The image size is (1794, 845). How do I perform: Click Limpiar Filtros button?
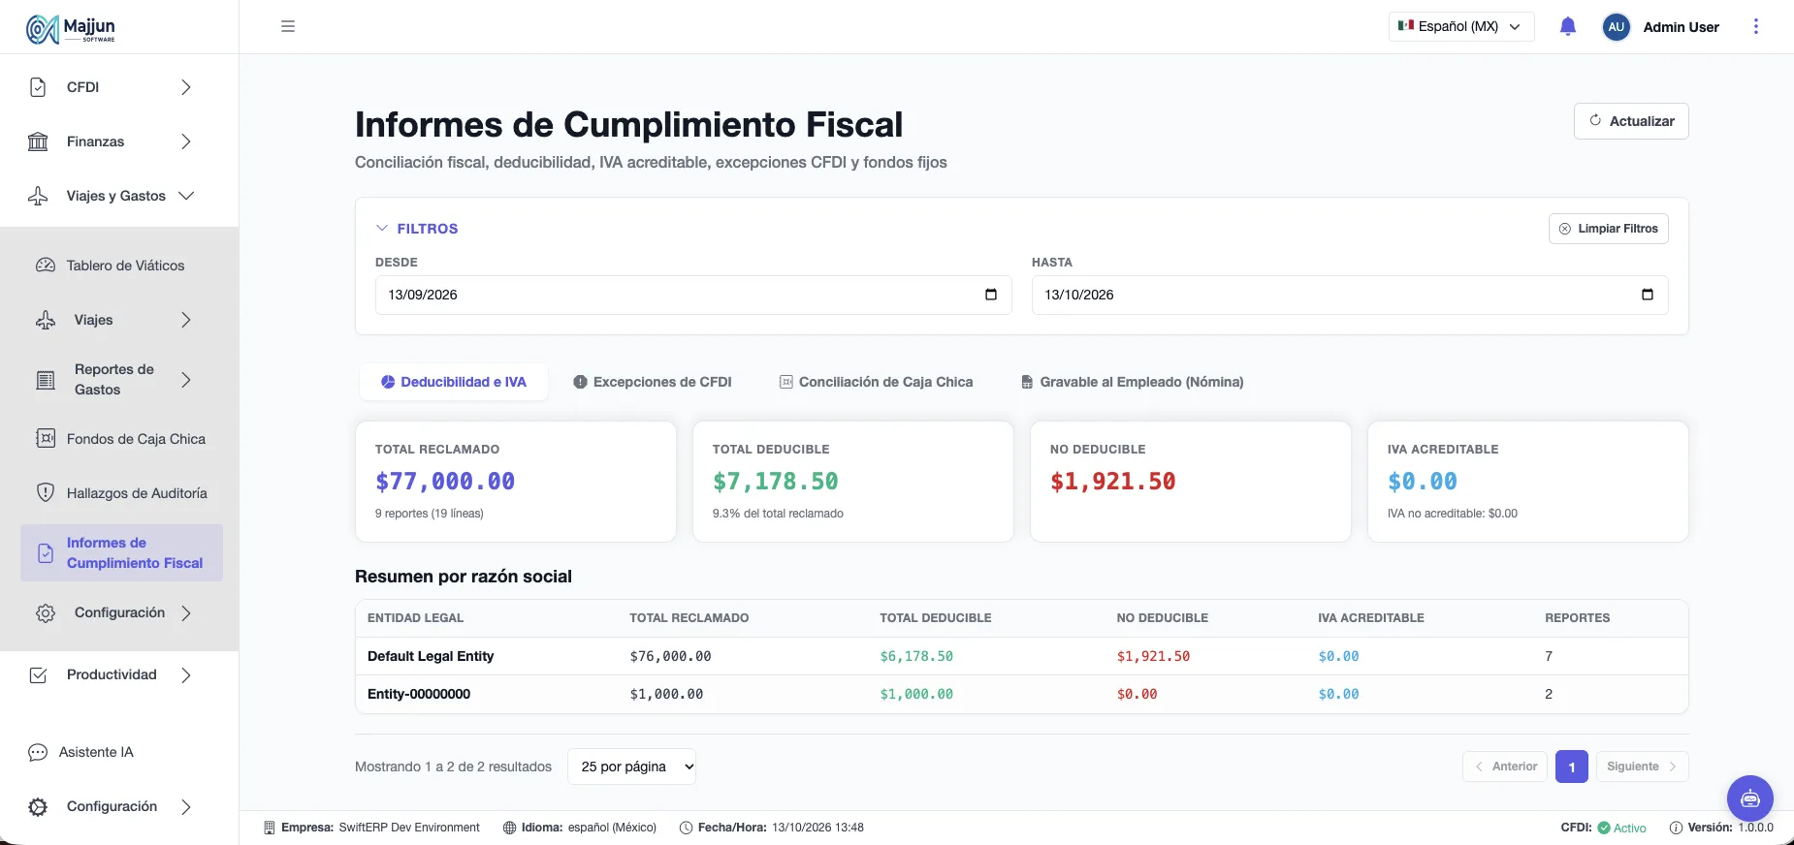point(1609,229)
